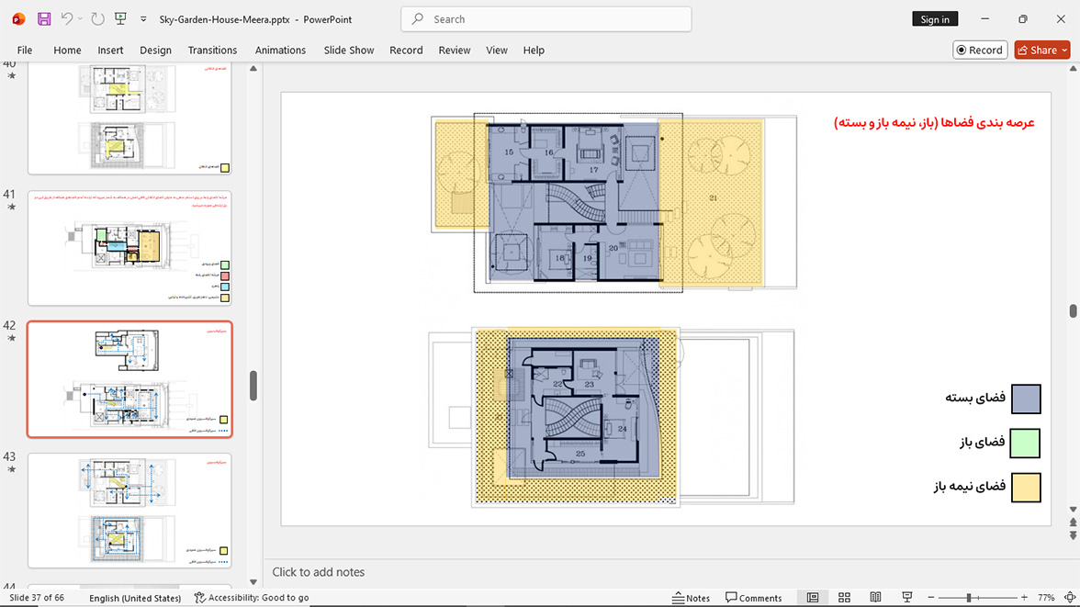Save the presentation with the floppy disk icon
The height and width of the screenshot is (607, 1080).
coord(44,19)
